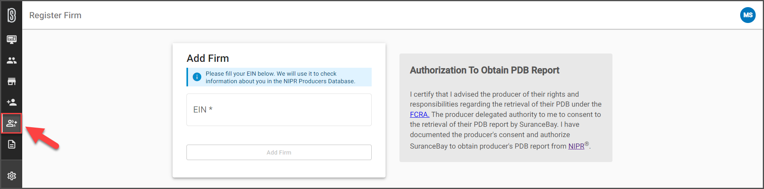Select the storefront icon in the sidebar
Screen dimensions: 764x189
pyautogui.click(x=12, y=81)
